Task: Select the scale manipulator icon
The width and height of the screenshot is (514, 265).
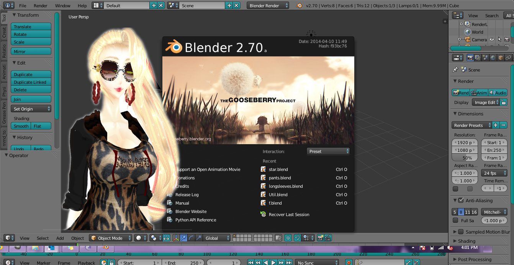Action: (198, 238)
